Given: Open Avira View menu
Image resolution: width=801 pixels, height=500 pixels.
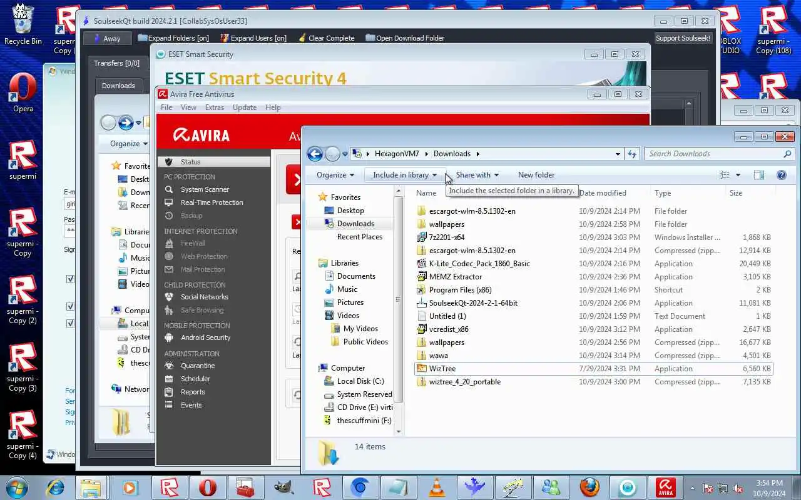Looking at the screenshot, I should pos(188,107).
